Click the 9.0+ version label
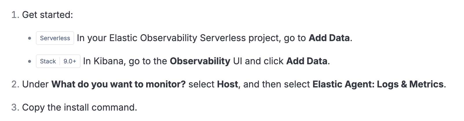The image size is (464, 121). click(70, 61)
